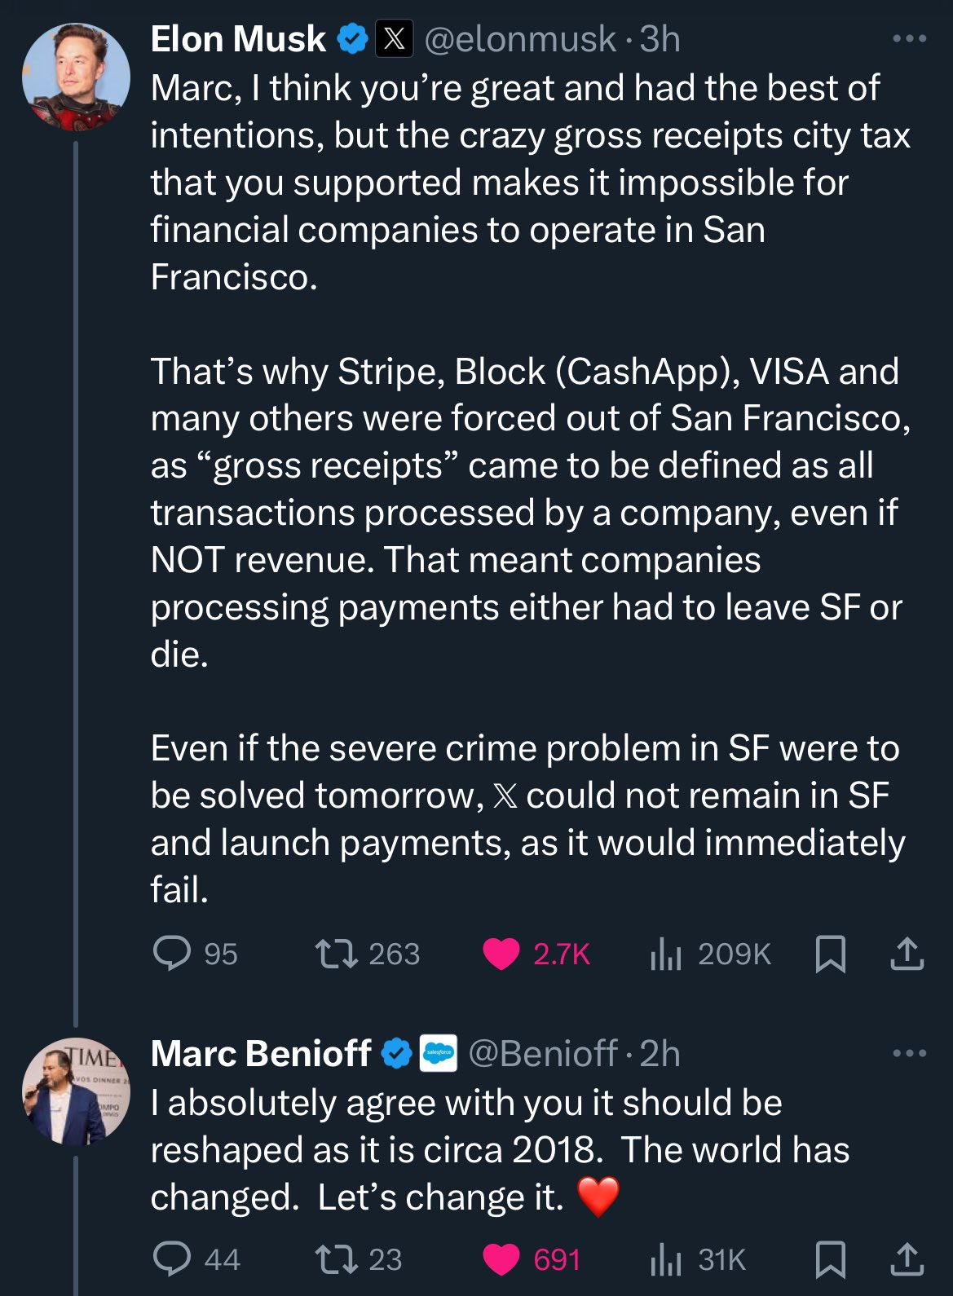Image resolution: width=953 pixels, height=1296 pixels.
Task: Retweet Marc Benioff's reply
Action: (x=337, y=1259)
